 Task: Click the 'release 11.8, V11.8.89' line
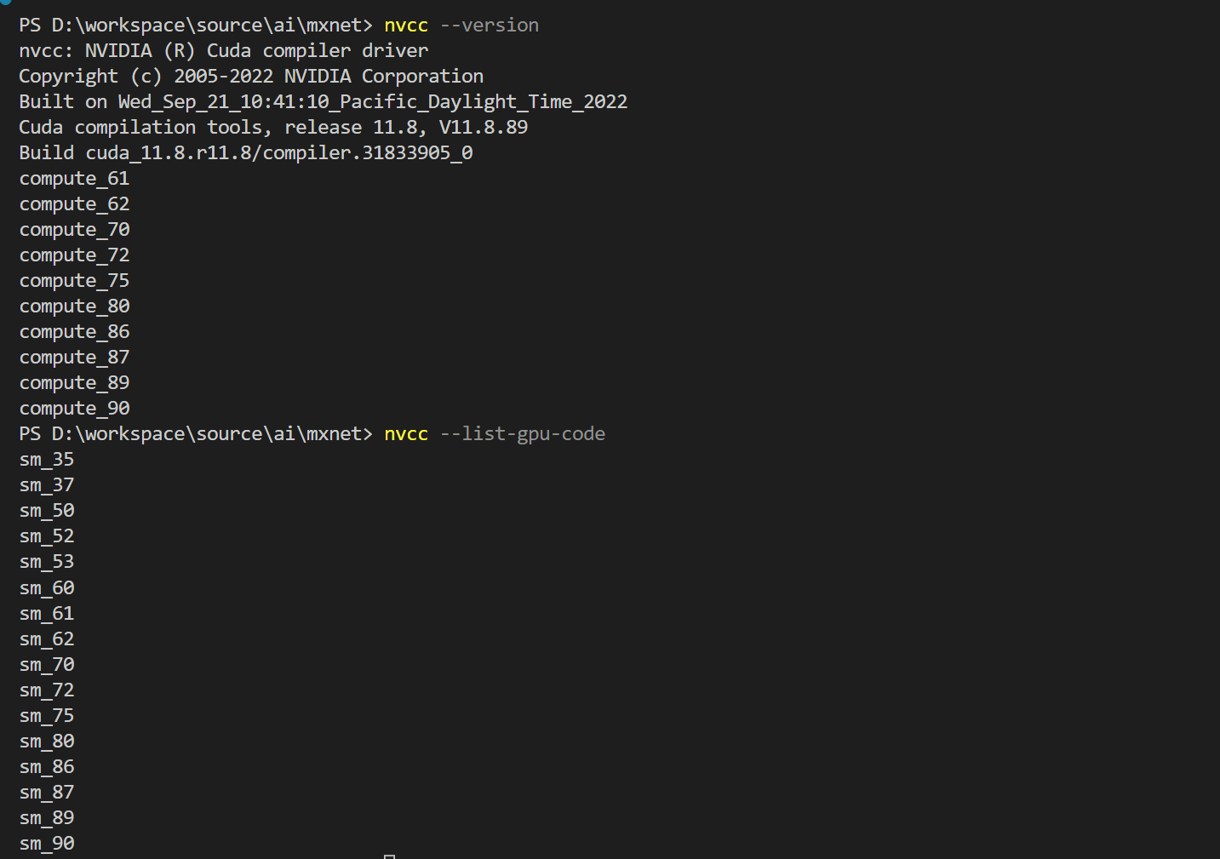click(273, 128)
